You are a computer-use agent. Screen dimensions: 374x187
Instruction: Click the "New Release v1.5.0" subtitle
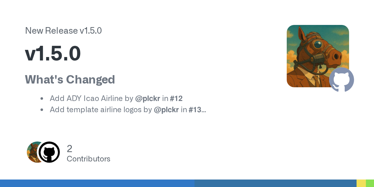[x=63, y=31]
